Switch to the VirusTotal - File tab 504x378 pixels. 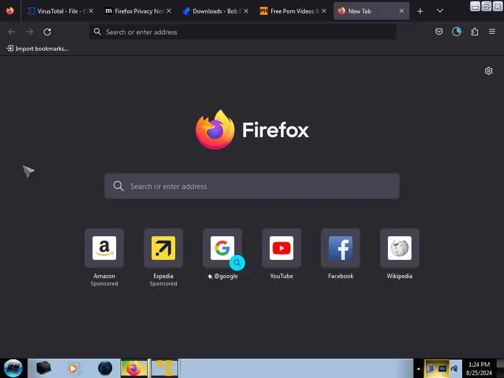tap(60, 11)
